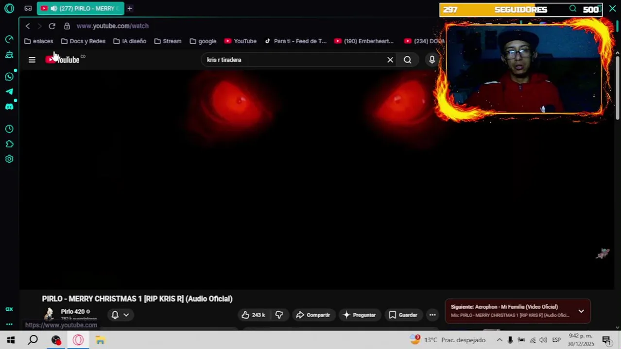Open the three-dot sidebar setup menu

click(9, 324)
